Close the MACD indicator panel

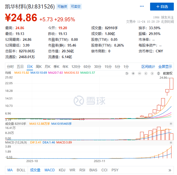point(171,143)
